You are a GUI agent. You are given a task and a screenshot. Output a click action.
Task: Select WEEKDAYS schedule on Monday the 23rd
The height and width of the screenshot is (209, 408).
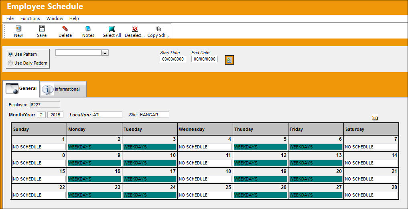point(94,195)
